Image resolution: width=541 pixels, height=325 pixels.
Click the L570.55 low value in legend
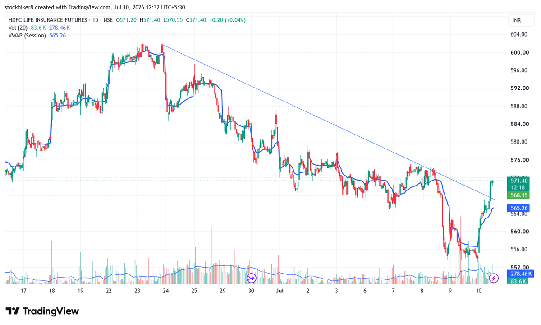click(173, 20)
